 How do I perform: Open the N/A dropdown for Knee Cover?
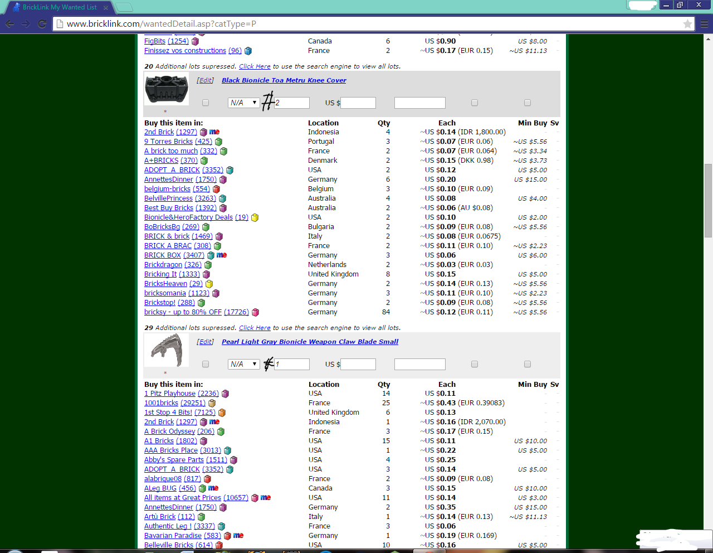coord(244,103)
